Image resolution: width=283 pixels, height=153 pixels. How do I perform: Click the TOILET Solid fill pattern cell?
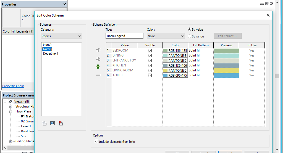201,75
